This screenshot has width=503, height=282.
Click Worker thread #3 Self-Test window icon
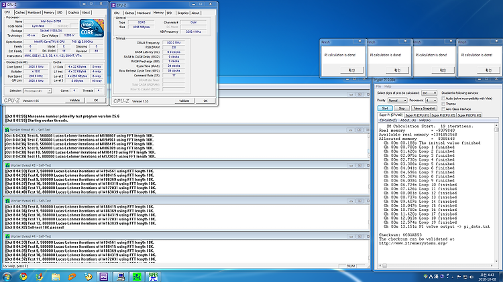7,201
